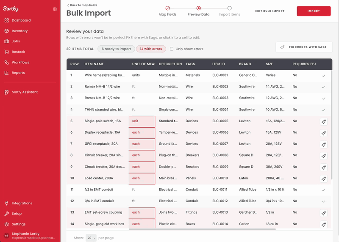The width and height of the screenshot is (339, 242).
Task: Click 'THHN stranded wire' item name
Action: (x=104, y=110)
